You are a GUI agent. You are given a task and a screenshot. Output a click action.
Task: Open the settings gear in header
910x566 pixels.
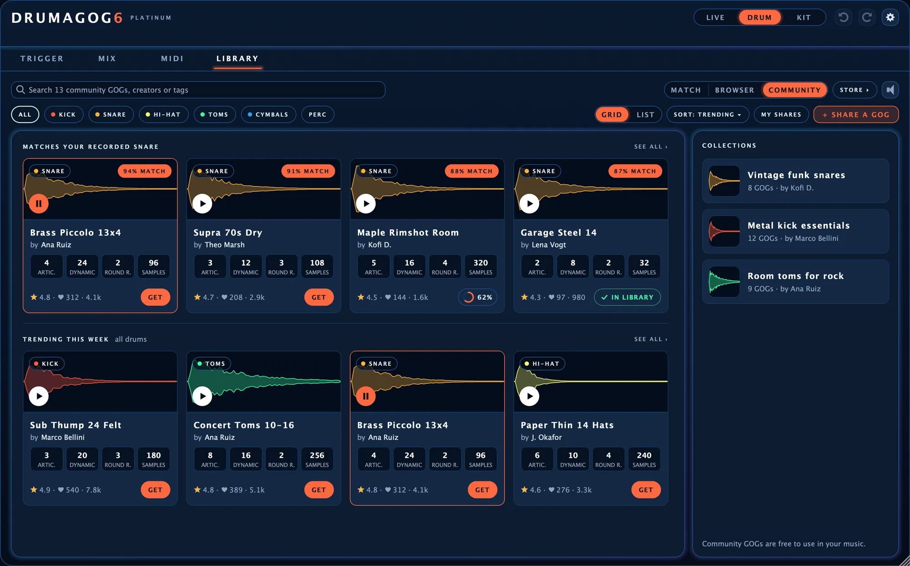point(890,17)
